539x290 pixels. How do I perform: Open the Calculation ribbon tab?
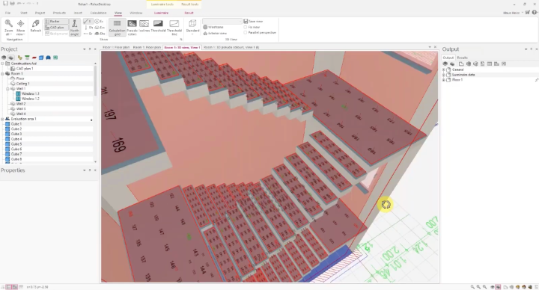[98, 13]
